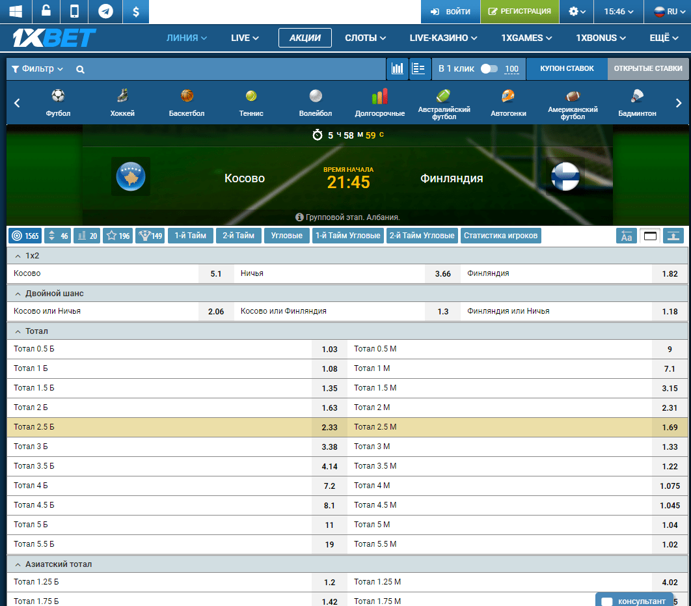Show all 1565 markets filter
Screen dimensions: 691x606
pyautogui.click(x=25, y=236)
